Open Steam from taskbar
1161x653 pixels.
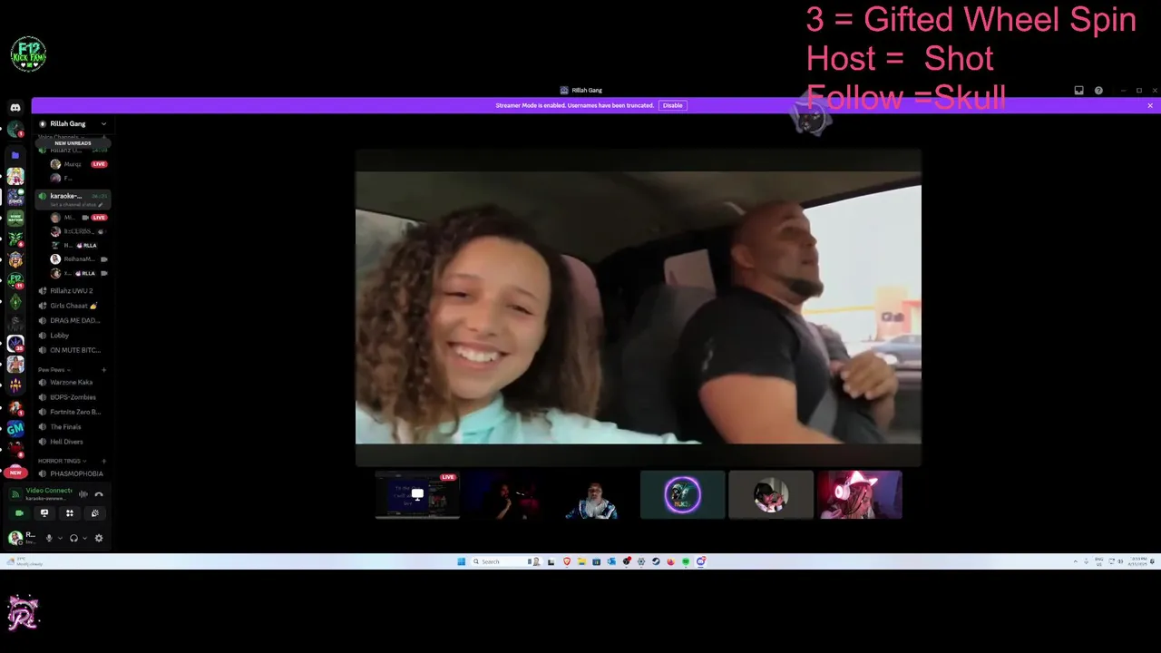[656, 561]
